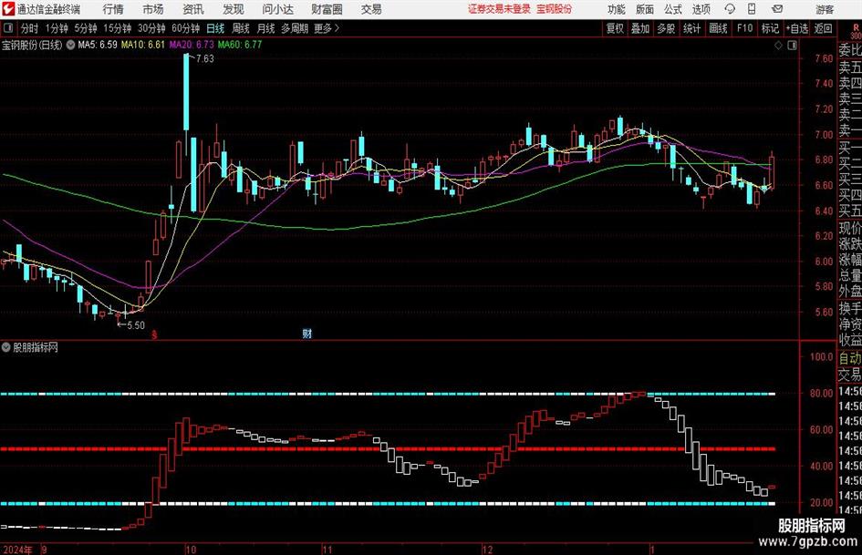This screenshot has height=555, width=862.
Task: Click the diamond icon at chart top-right
Action: click(778, 46)
